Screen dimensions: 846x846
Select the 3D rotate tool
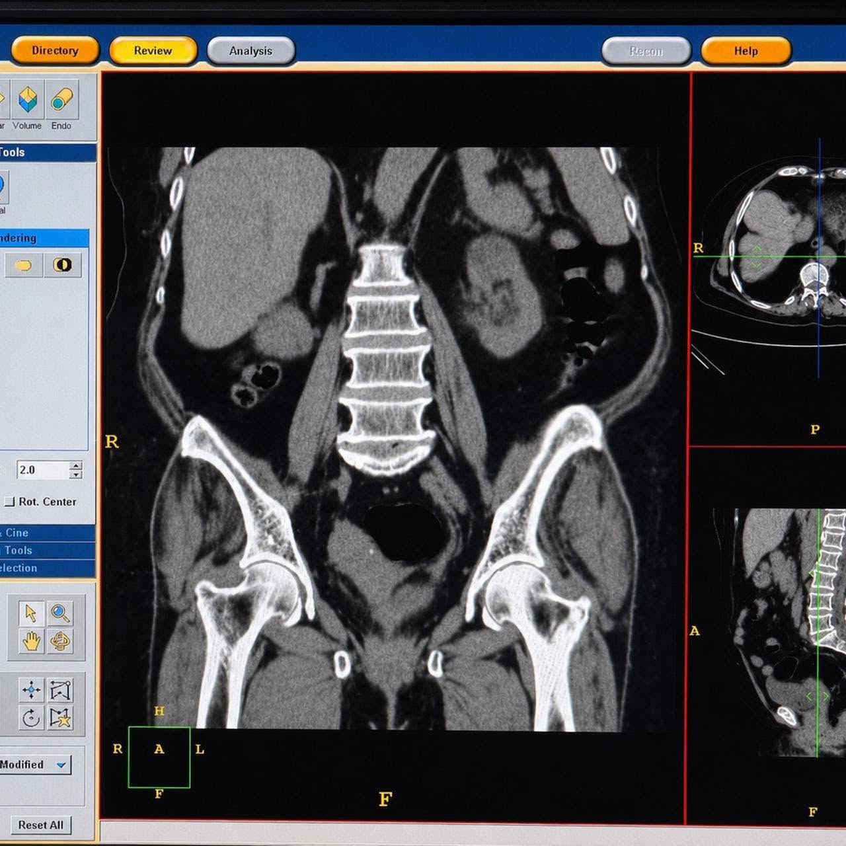[x=60, y=641]
